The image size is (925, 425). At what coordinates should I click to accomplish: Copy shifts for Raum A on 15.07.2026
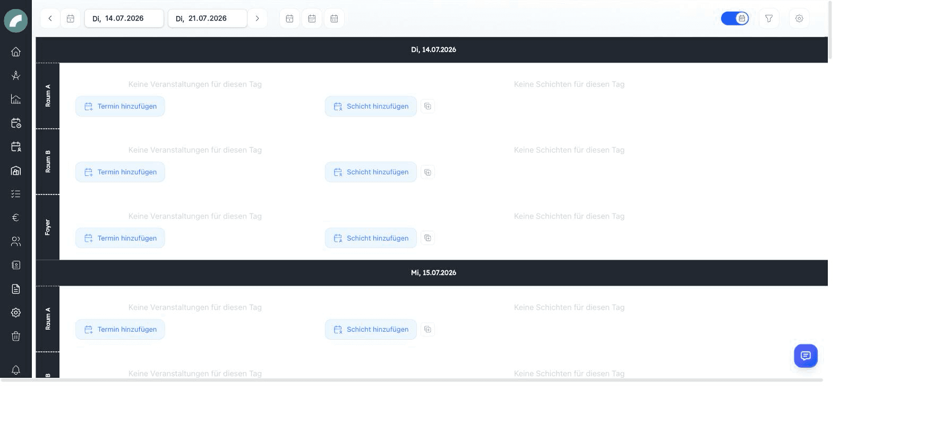click(428, 330)
